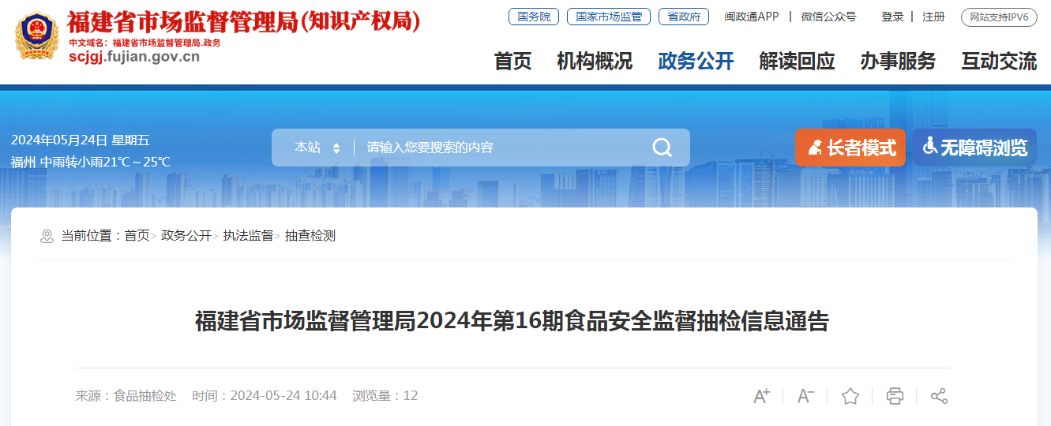Expand the 本站 search scope dropdown
This screenshot has width=1051, height=426.
(x=317, y=148)
